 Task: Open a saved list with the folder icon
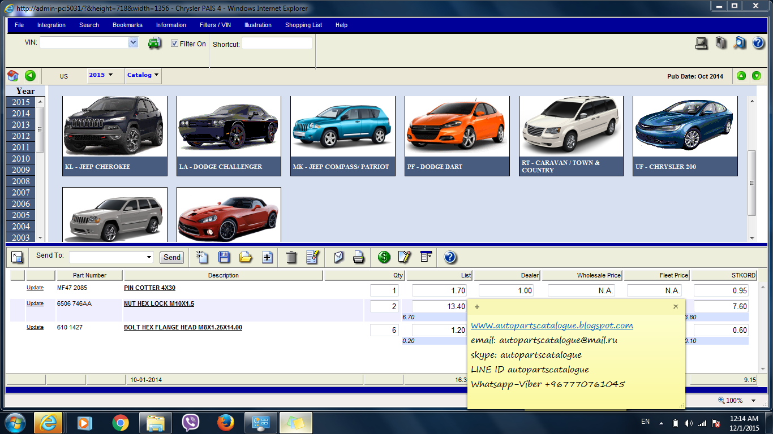click(246, 257)
